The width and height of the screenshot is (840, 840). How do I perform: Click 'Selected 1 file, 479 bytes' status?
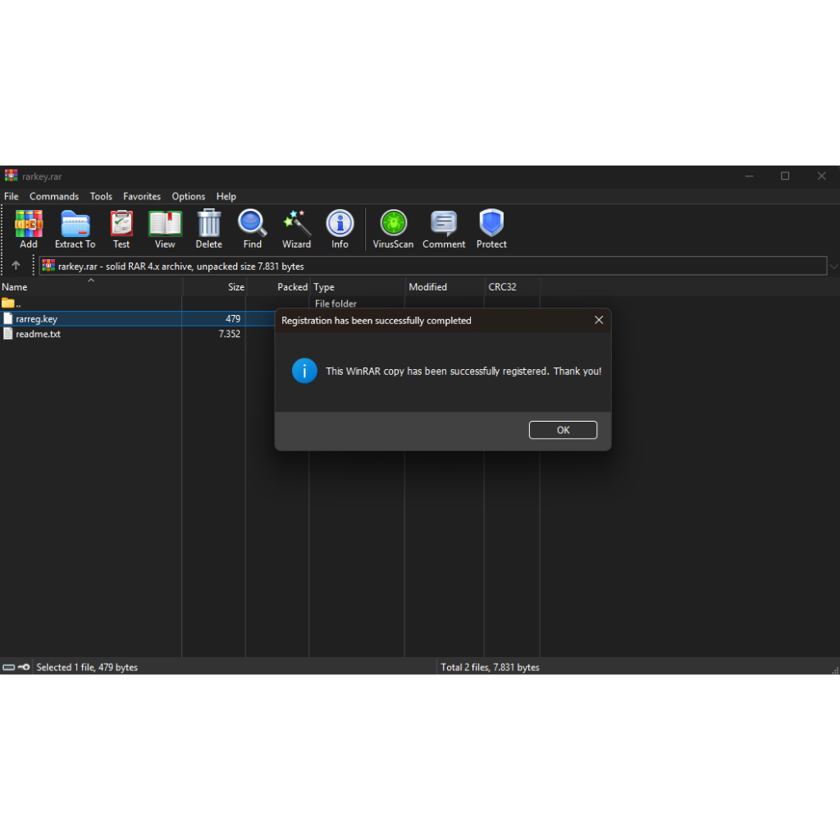87,668
